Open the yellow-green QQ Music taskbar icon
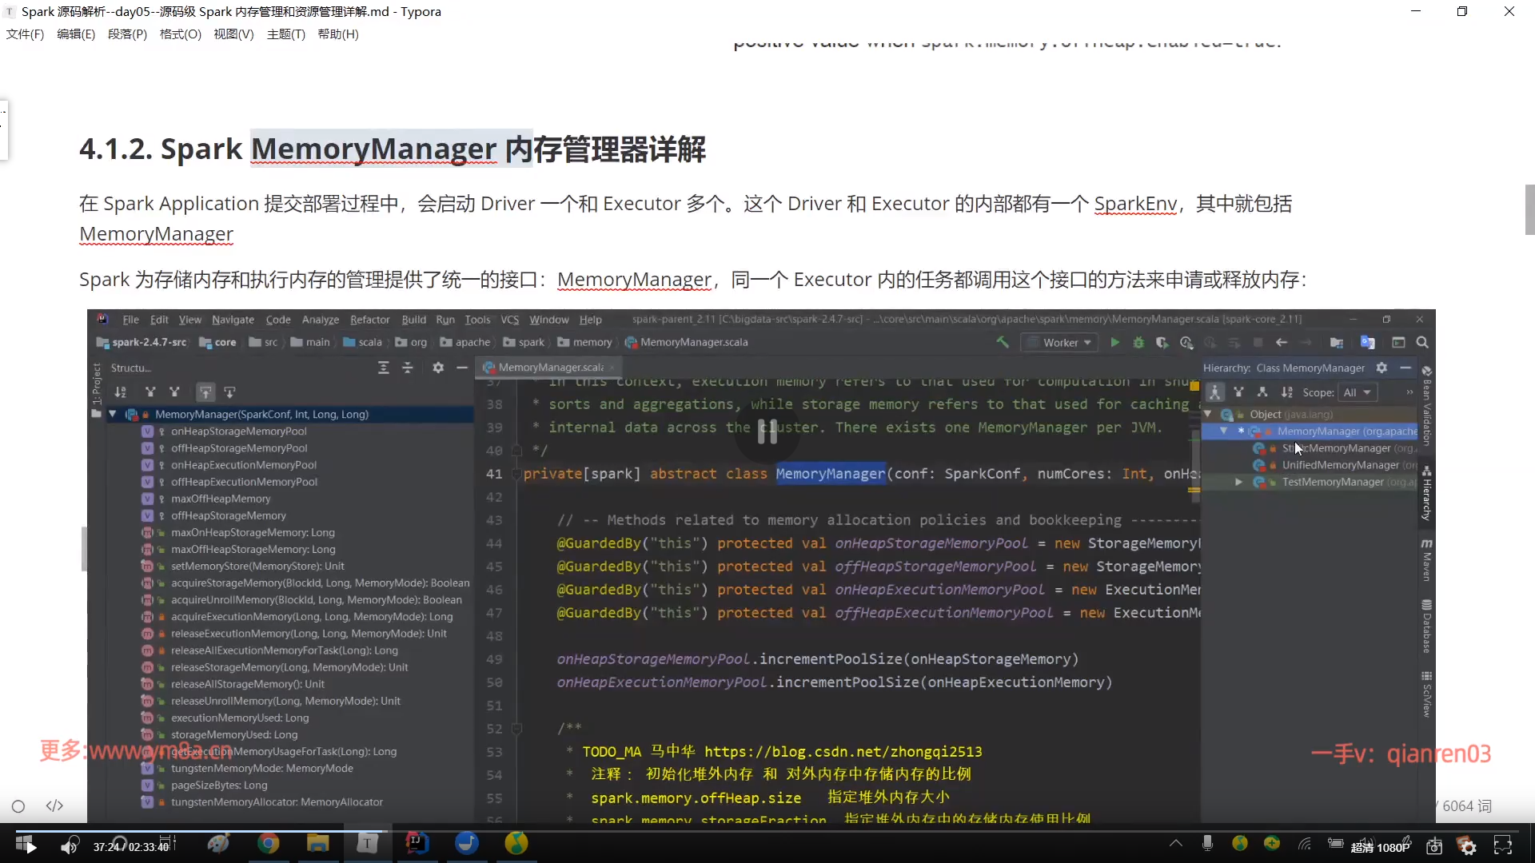1535x863 pixels. pyautogui.click(x=516, y=844)
